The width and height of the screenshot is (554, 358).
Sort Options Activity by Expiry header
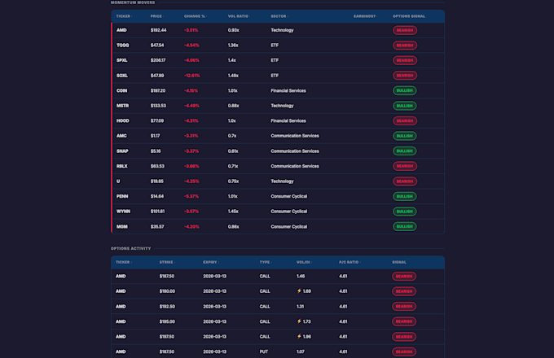210,262
